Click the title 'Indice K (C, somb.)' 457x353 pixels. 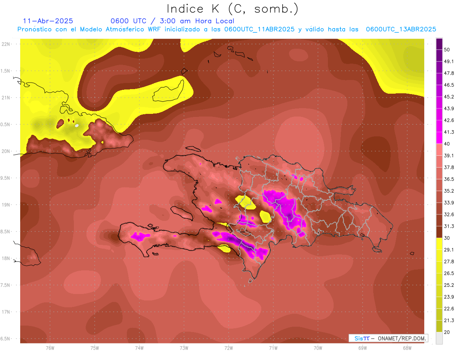(232, 9)
